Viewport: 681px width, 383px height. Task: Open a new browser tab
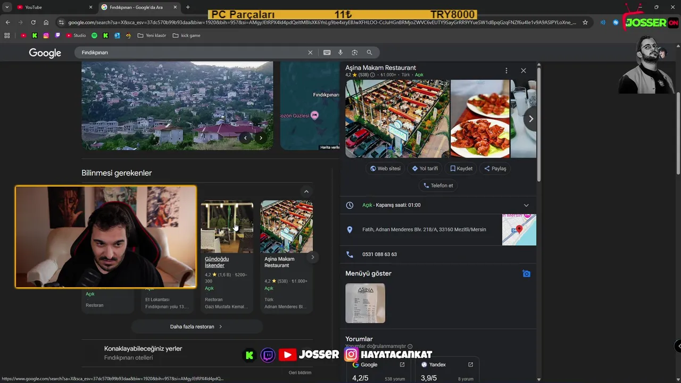pos(188,7)
